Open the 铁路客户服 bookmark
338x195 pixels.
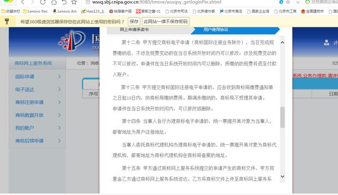coord(120,11)
